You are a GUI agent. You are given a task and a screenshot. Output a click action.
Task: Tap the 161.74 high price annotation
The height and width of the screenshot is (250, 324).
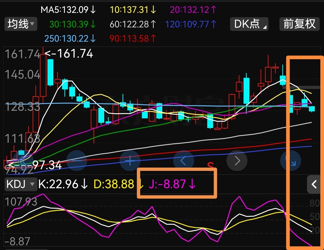point(69,54)
